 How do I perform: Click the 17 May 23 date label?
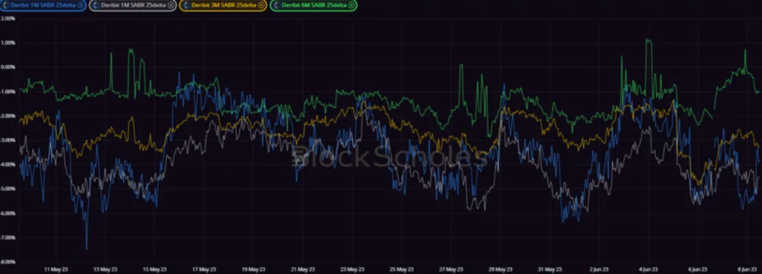(x=204, y=269)
